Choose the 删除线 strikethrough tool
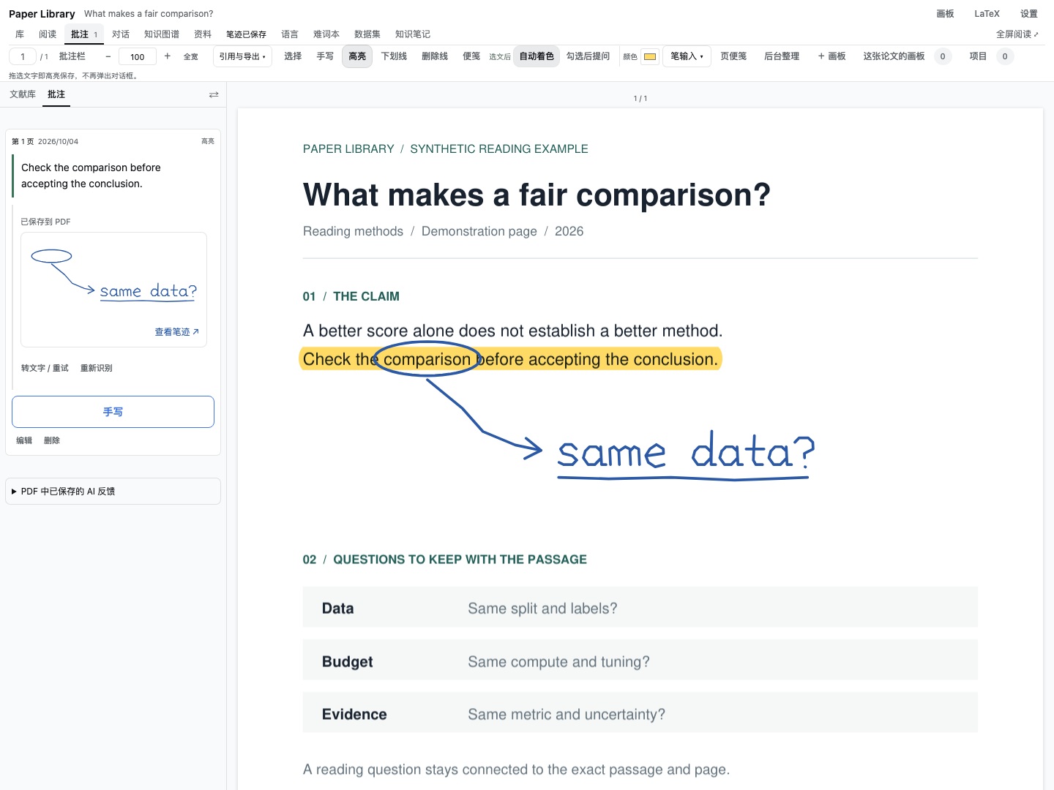This screenshot has width=1054, height=790. pos(435,56)
